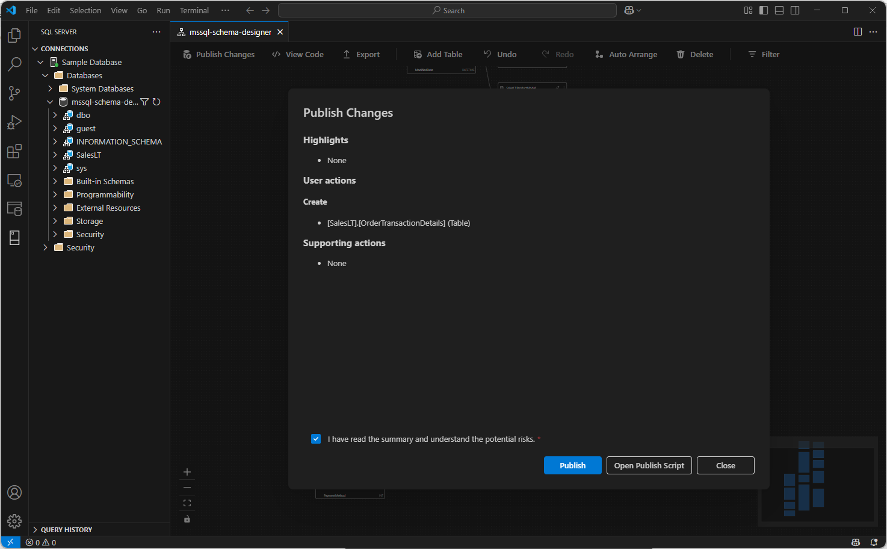
Task: Click the Publish Changes toolbar icon
Action: point(187,54)
